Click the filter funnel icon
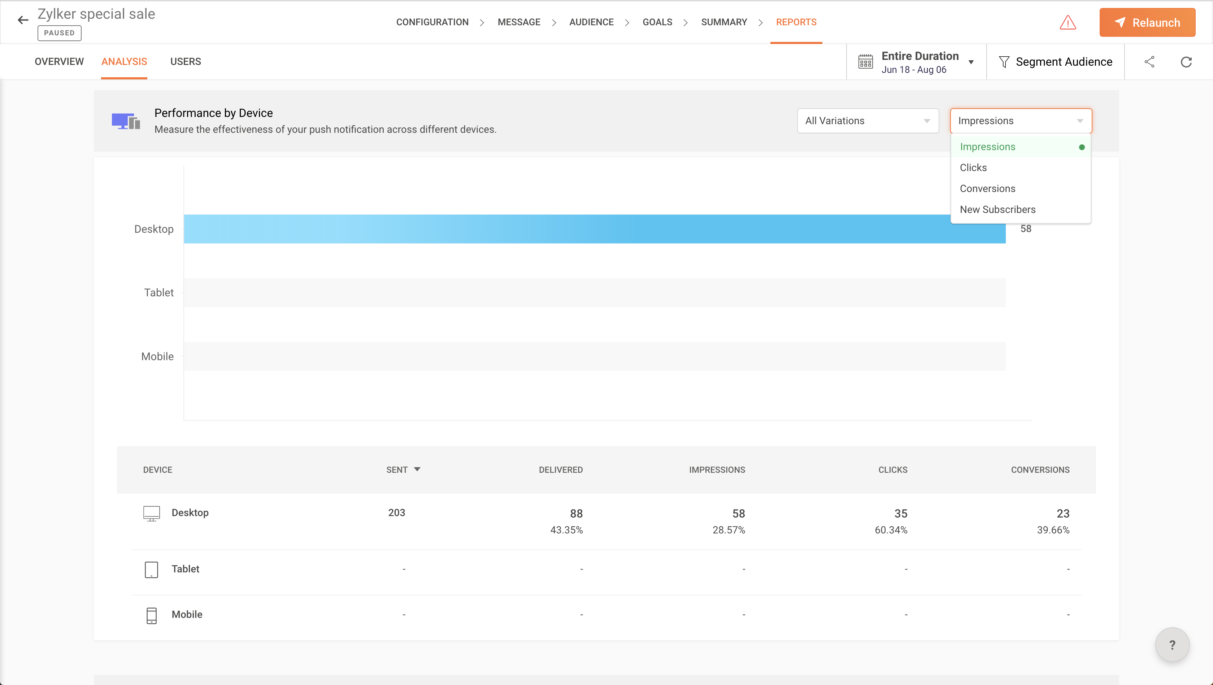1213x685 pixels. pyautogui.click(x=1004, y=62)
